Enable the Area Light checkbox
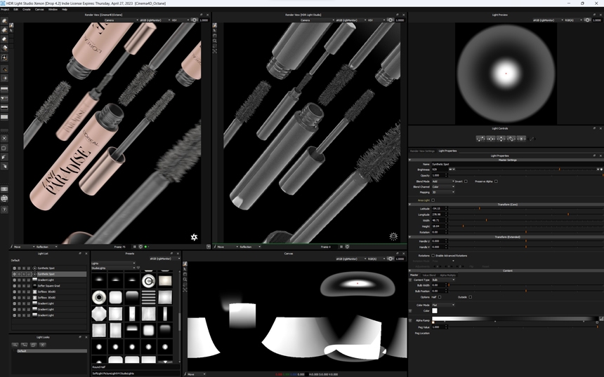 (x=433, y=200)
